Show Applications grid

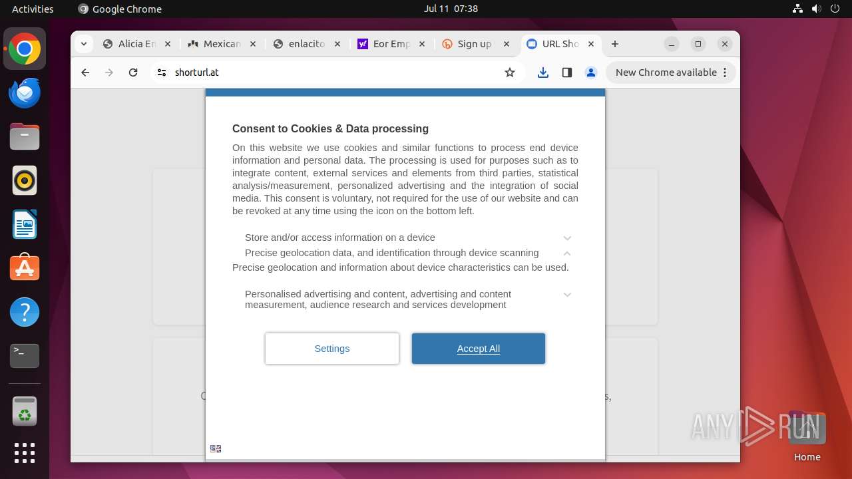tap(25, 453)
